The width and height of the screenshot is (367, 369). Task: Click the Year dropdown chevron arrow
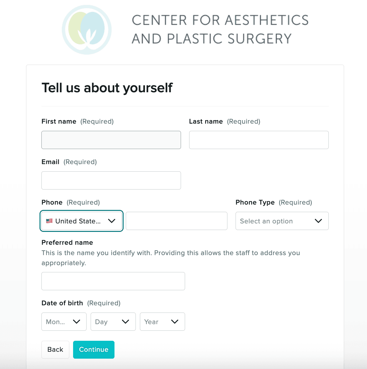point(175,322)
